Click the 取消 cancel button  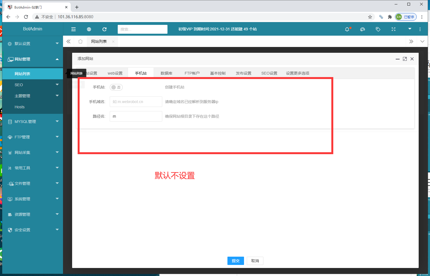coord(255,261)
